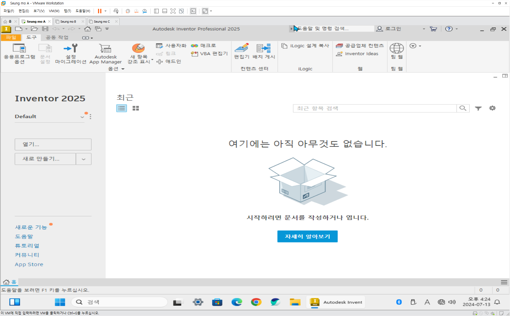This screenshot has width=510, height=316.
Task: Click the New file icon in quick access toolbar
Action: pyautogui.click(x=19, y=29)
